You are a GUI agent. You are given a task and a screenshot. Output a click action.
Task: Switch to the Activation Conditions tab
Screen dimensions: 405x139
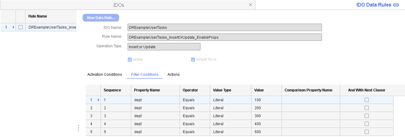pyautogui.click(x=105, y=75)
